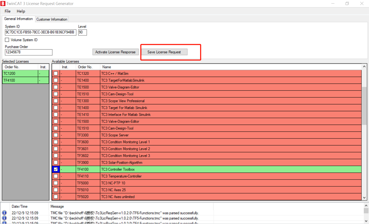
Task: Check the TE1410 Interface For Matlab Simulink box
Action: coord(56,115)
